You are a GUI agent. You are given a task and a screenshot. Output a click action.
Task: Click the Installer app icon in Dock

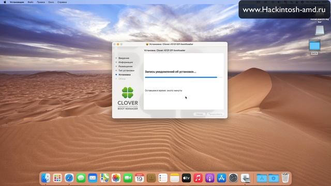pyautogui.click(x=245, y=178)
